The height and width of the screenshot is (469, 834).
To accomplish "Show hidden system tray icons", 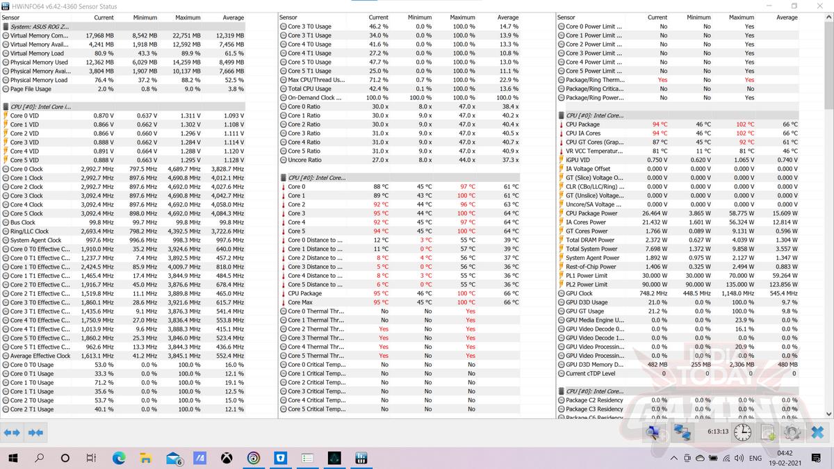I will (x=673, y=459).
